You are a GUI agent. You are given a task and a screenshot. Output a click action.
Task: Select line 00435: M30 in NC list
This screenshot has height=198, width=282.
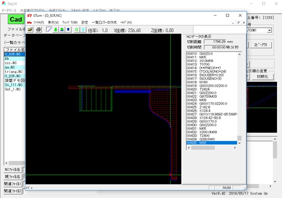212,143
